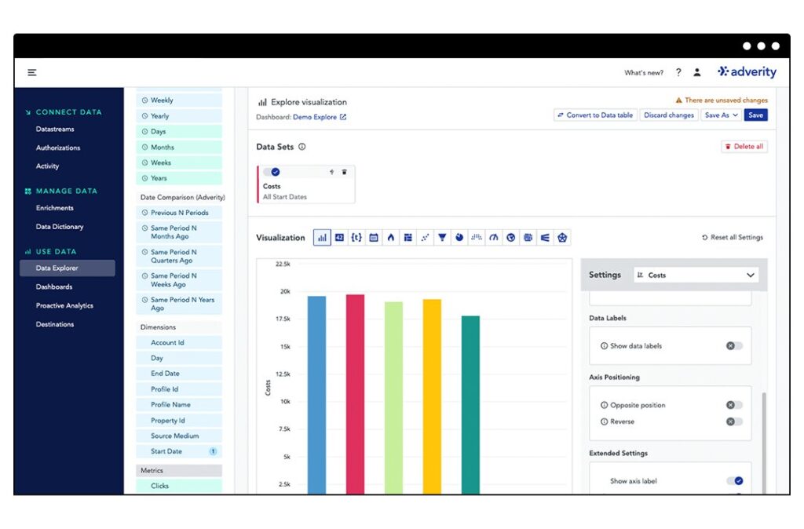Click the pin icon on Costs data set
This screenshot has height=529, width=804.
332,172
